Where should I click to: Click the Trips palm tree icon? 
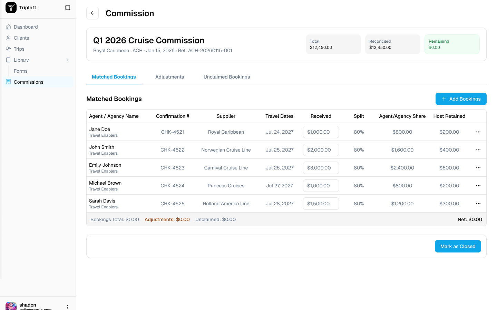coord(8,49)
